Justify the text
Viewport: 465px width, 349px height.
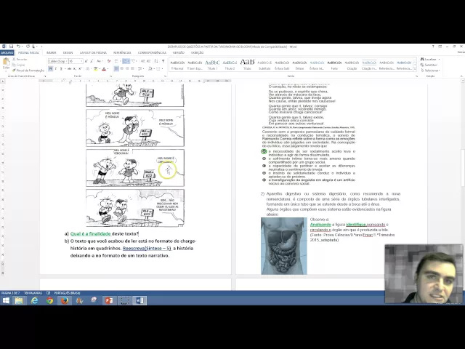pos(132,68)
